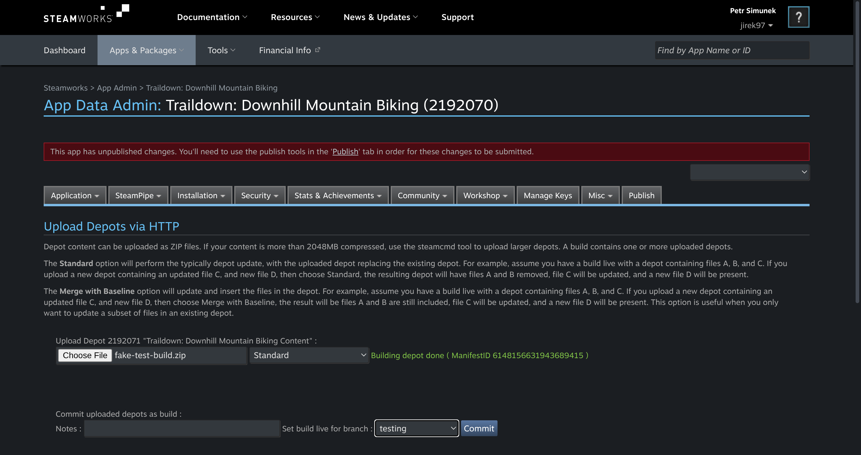Open the help question mark icon
Viewport: 861px width, 455px height.
point(798,17)
